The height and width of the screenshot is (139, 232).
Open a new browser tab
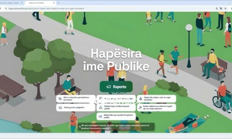tap(59, 3)
